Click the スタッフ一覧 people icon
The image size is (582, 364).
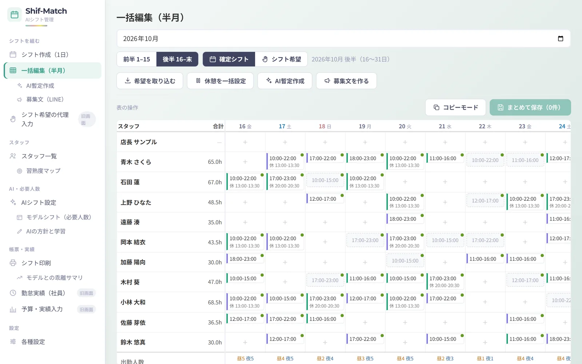point(13,156)
